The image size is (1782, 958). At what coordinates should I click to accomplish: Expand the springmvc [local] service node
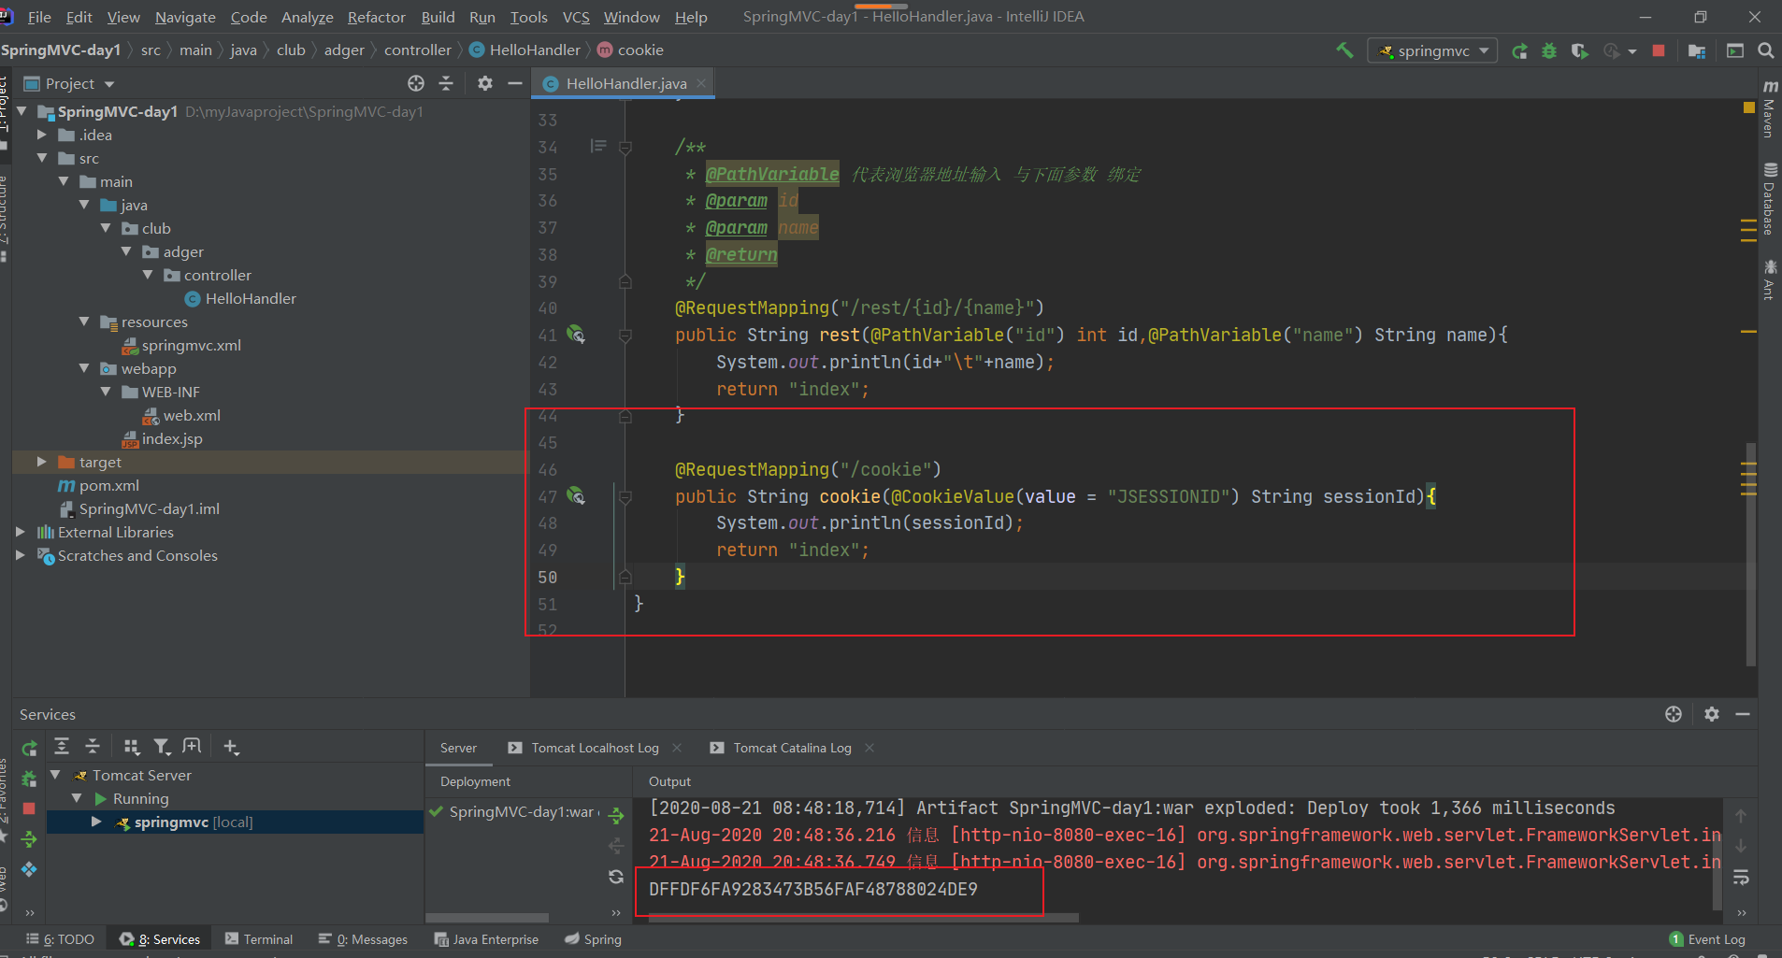point(96,822)
